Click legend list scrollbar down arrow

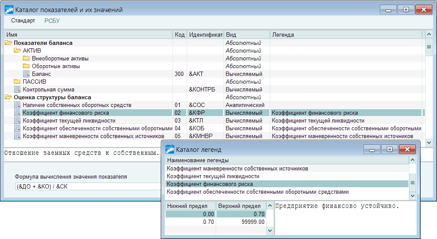point(412,196)
